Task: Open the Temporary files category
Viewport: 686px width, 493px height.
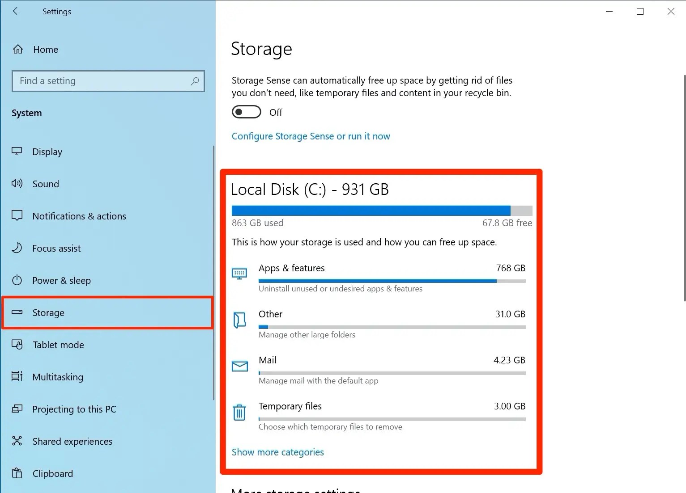Action: pyautogui.click(x=290, y=406)
